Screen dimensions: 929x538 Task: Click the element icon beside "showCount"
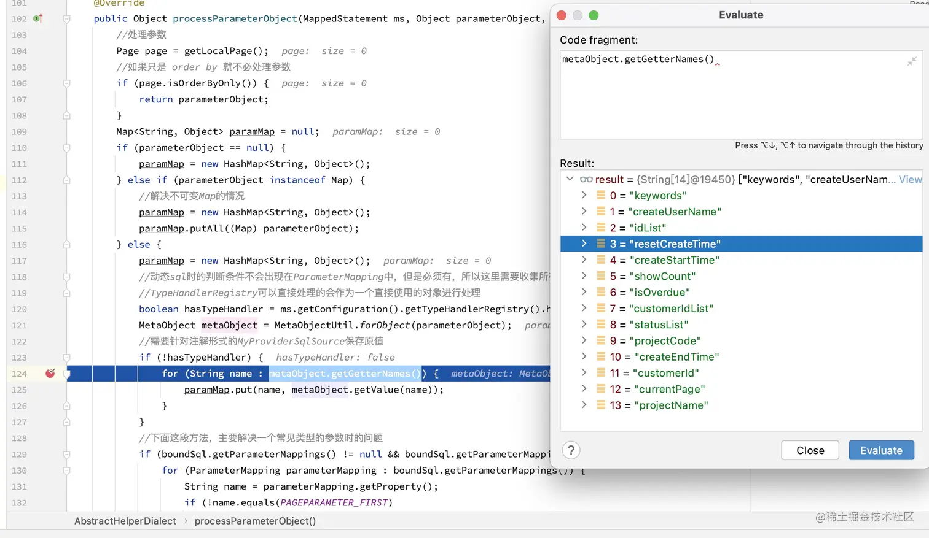pos(601,275)
